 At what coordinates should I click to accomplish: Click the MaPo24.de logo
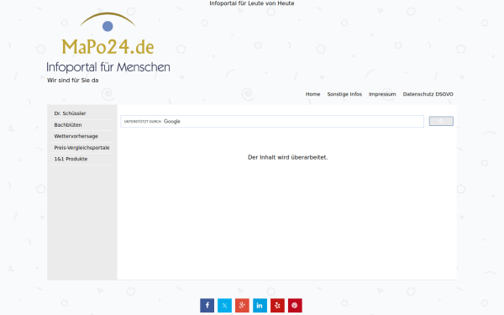(108, 34)
